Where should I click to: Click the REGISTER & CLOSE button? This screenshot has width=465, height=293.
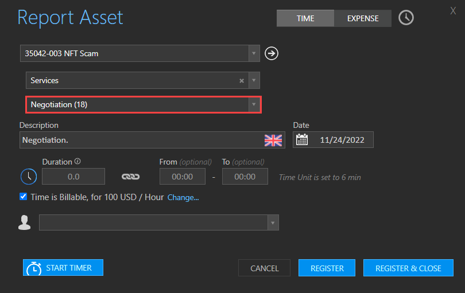coord(408,268)
